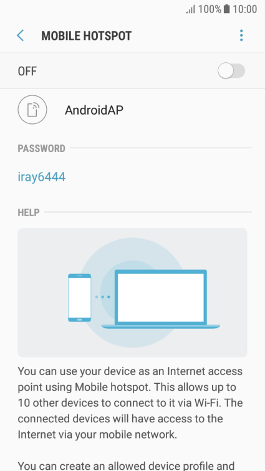Edit the iray6444 password link
Viewport: 265px width, 471px height.
pyautogui.click(x=42, y=177)
